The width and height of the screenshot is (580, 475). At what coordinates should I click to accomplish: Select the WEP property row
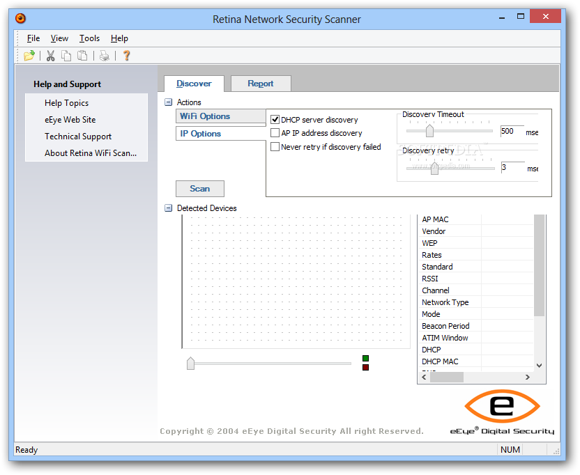475,243
